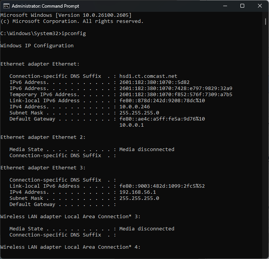Click the typed ipconfig command text
Image resolution: width=269 pixels, height=259 pixels.
click(x=73, y=34)
